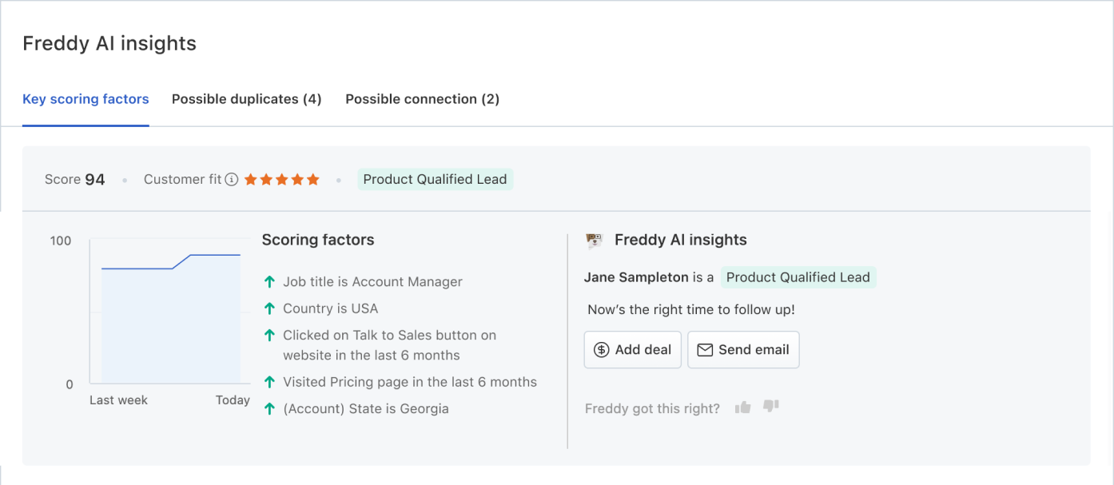
Task: Click the envelope icon inside Send email button
Action: click(705, 349)
